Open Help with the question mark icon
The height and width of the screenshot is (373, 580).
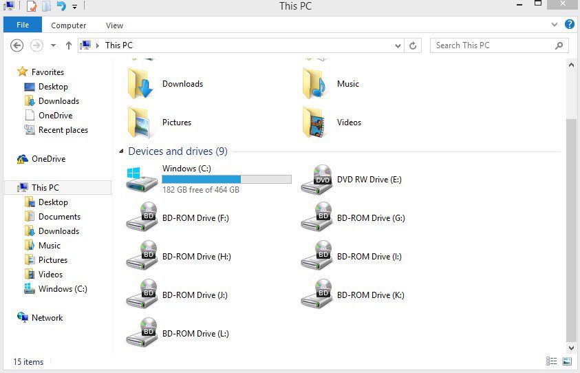(570, 24)
